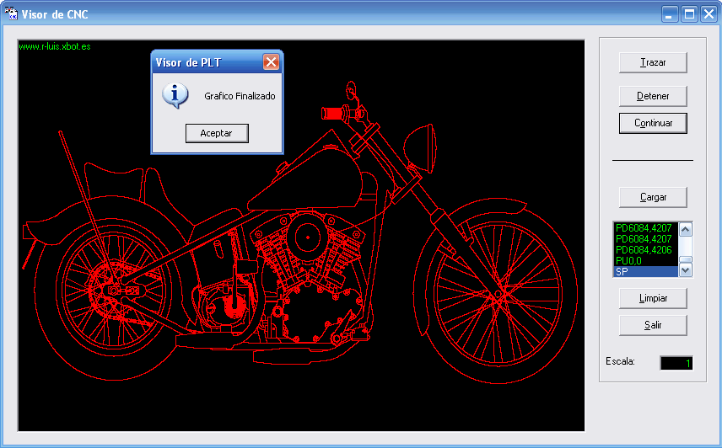Select the PD6084,4206 list entry
The image size is (722, 448).
[x=644, y=250]
